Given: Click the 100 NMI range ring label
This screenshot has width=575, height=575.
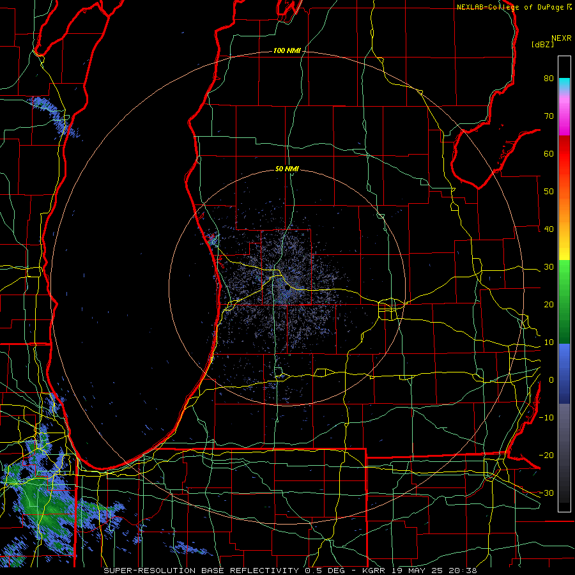Looking at the screenshot, I should [287, 50].
